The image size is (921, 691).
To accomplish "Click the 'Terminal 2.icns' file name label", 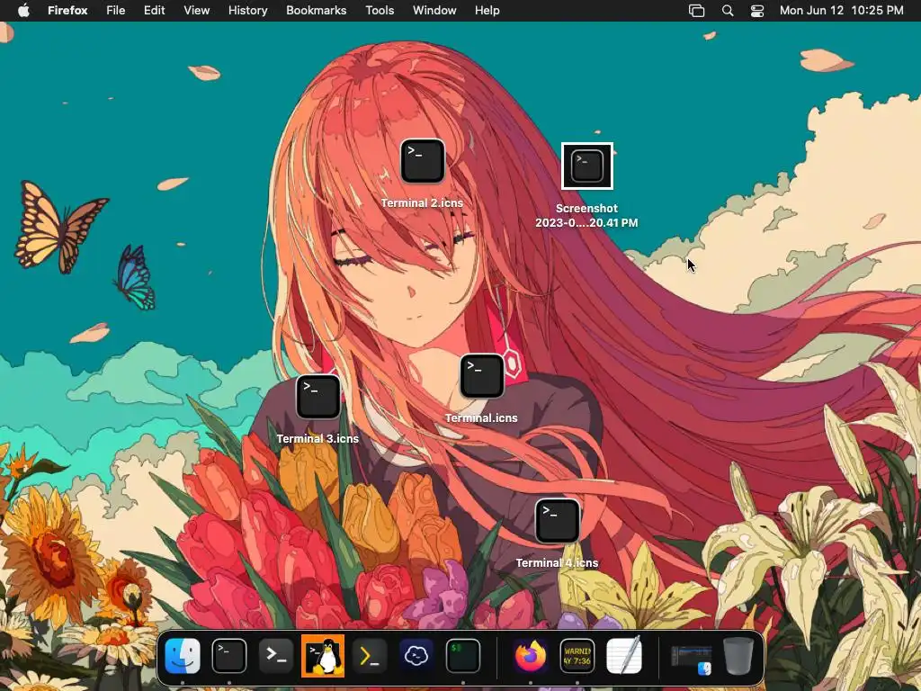I will [x=422, y=203].
